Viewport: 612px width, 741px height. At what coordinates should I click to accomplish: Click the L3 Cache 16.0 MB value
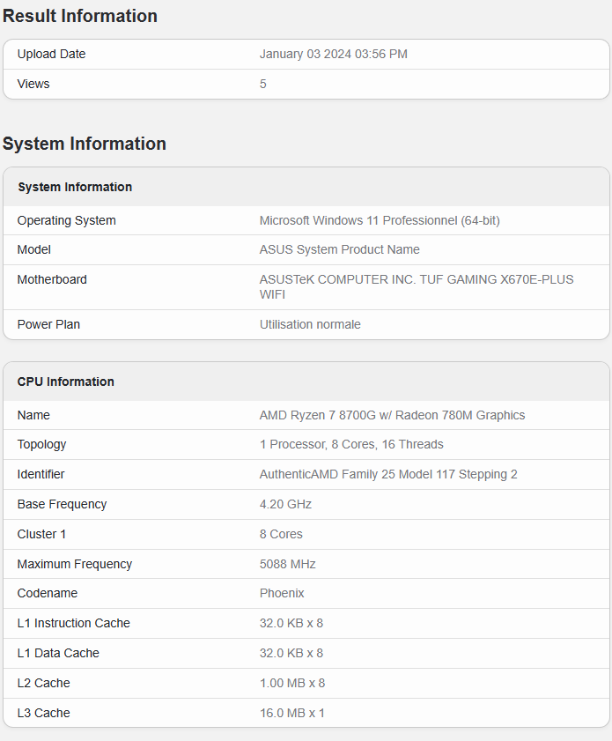click(292, 713)
